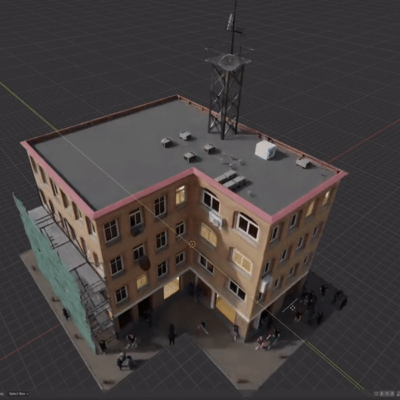Click the mirror icon left of X
Screen dimensions: 400x400
click(376, 393)
